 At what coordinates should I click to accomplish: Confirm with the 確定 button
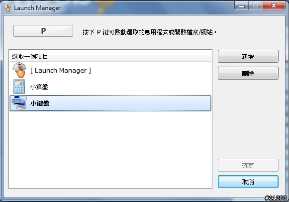248,165
